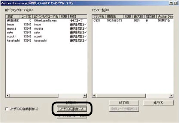Image resolution: width=179 pixels, height=123 pixels.
Task: Click the 種類 header in user list
Action: 77,16
